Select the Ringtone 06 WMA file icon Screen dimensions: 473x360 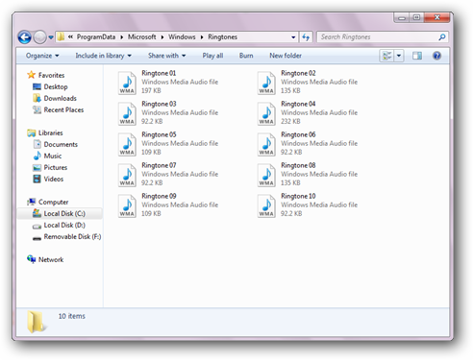[x=266, y=144]
